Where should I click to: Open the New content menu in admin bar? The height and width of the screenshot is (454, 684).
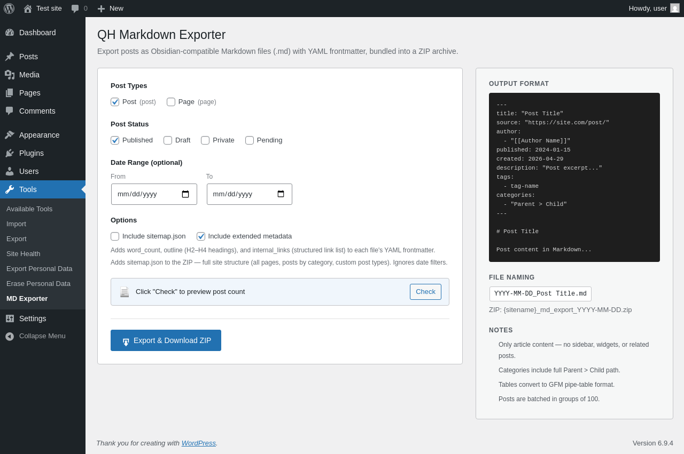pos(110,9)
